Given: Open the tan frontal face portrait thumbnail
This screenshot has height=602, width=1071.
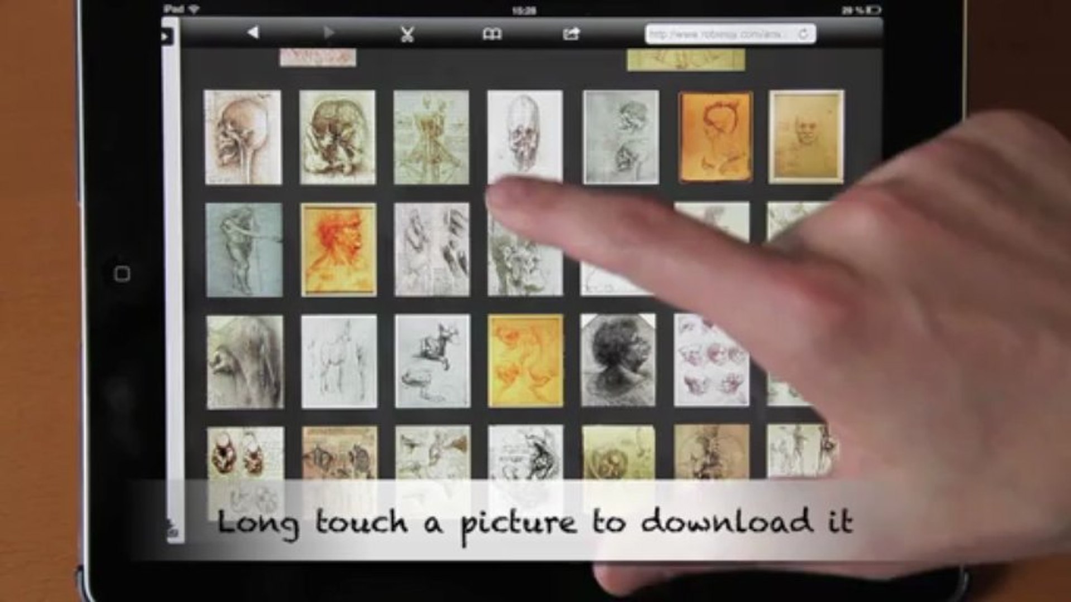Looking at the screenshot, I should point(806,137).
